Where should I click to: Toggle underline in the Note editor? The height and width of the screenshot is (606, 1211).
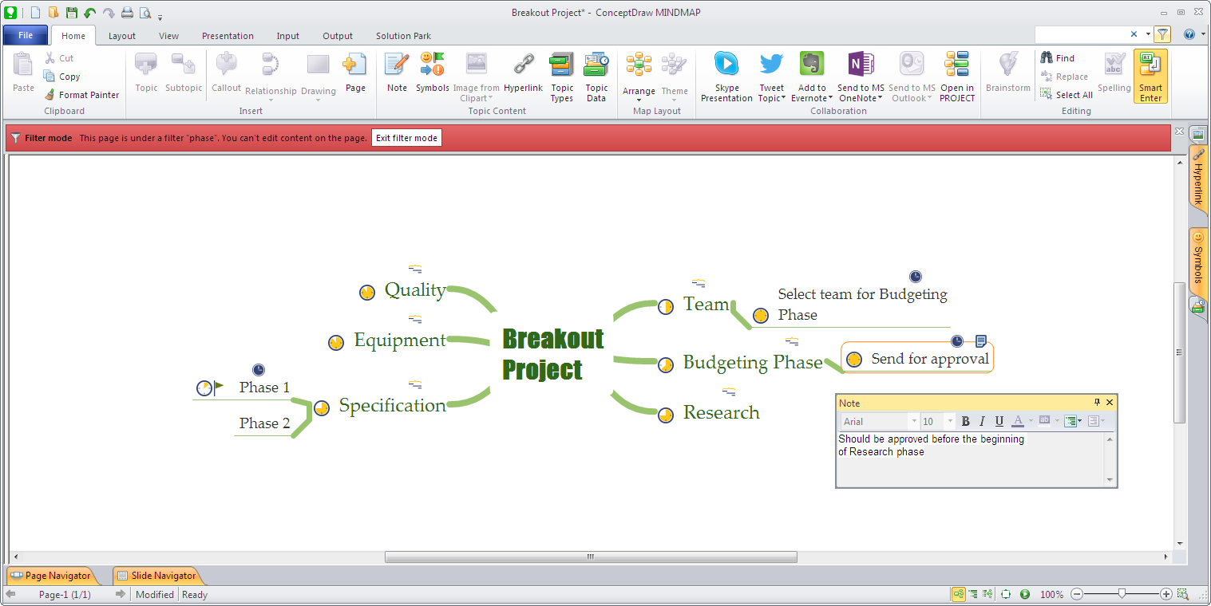click(x=999, y=420)
